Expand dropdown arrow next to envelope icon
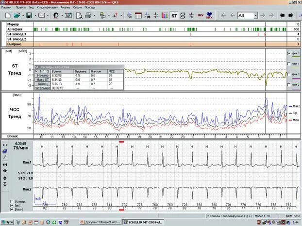This screenshot has width=302, height=226. (x=48, y=15)
